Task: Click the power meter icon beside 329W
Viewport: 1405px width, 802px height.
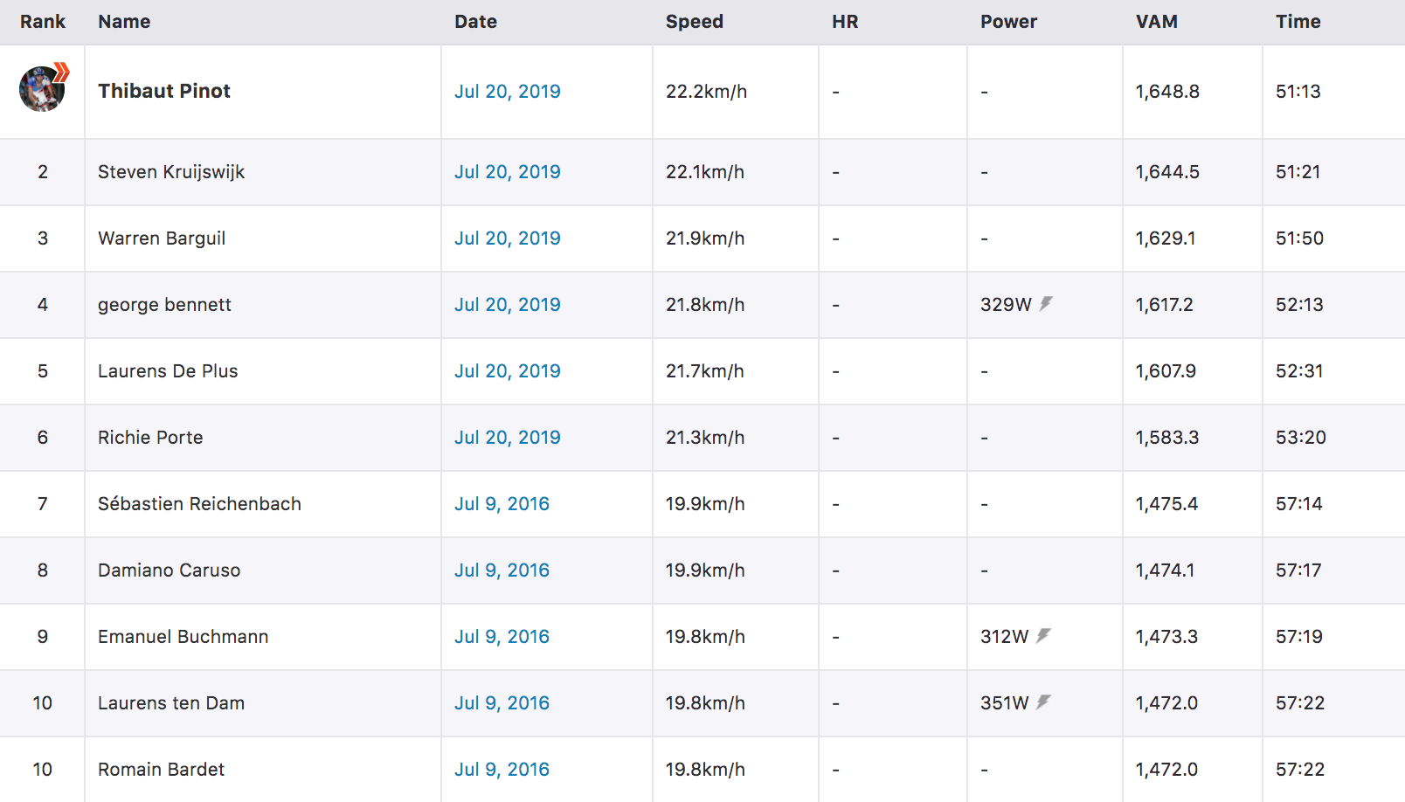Action: (1046, 304)
